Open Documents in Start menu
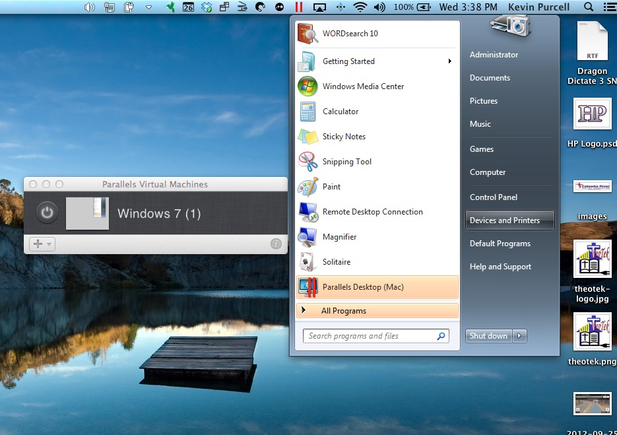This screenshot has width=617, height=435. pos(490,78)
